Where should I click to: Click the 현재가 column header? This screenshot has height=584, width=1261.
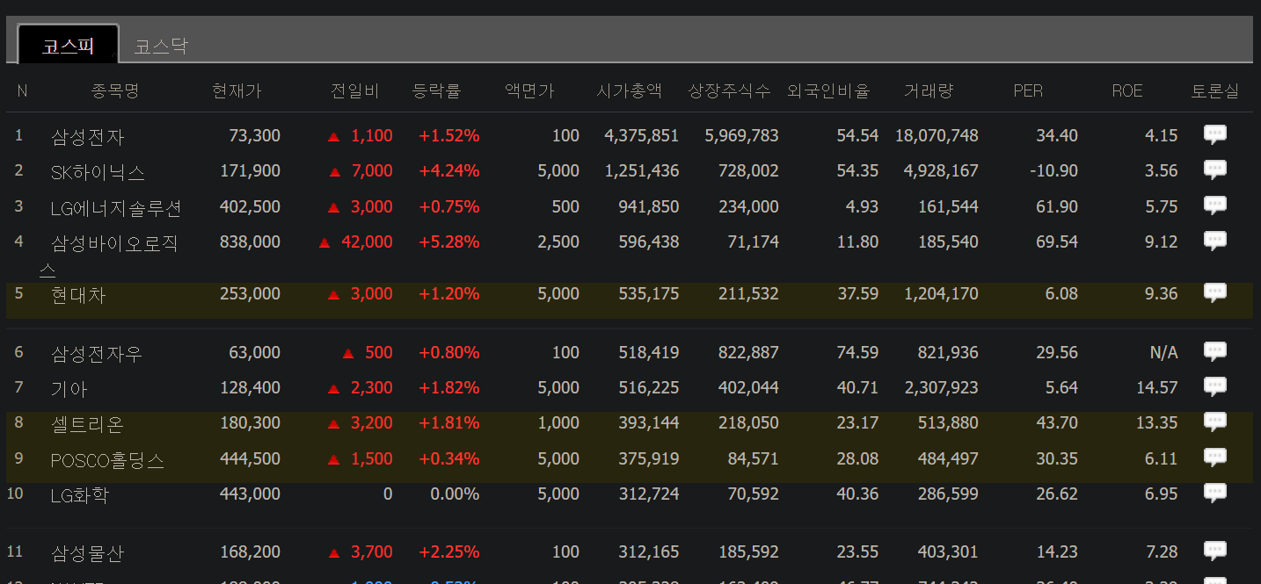pyautogui.click(x=237, y=90)
